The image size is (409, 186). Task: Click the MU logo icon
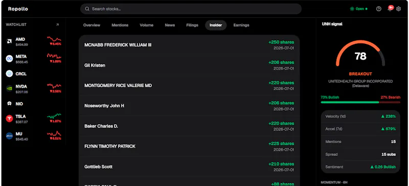(x=9, y=136)
